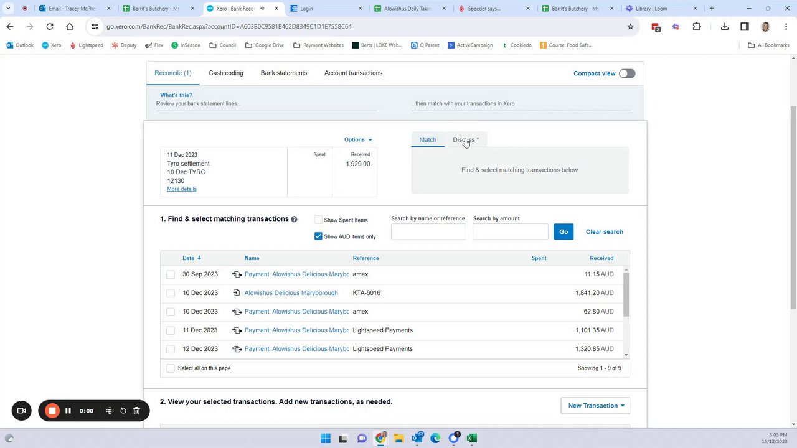
Task: Open the What's this? help link
Action: tap(176, 95)
